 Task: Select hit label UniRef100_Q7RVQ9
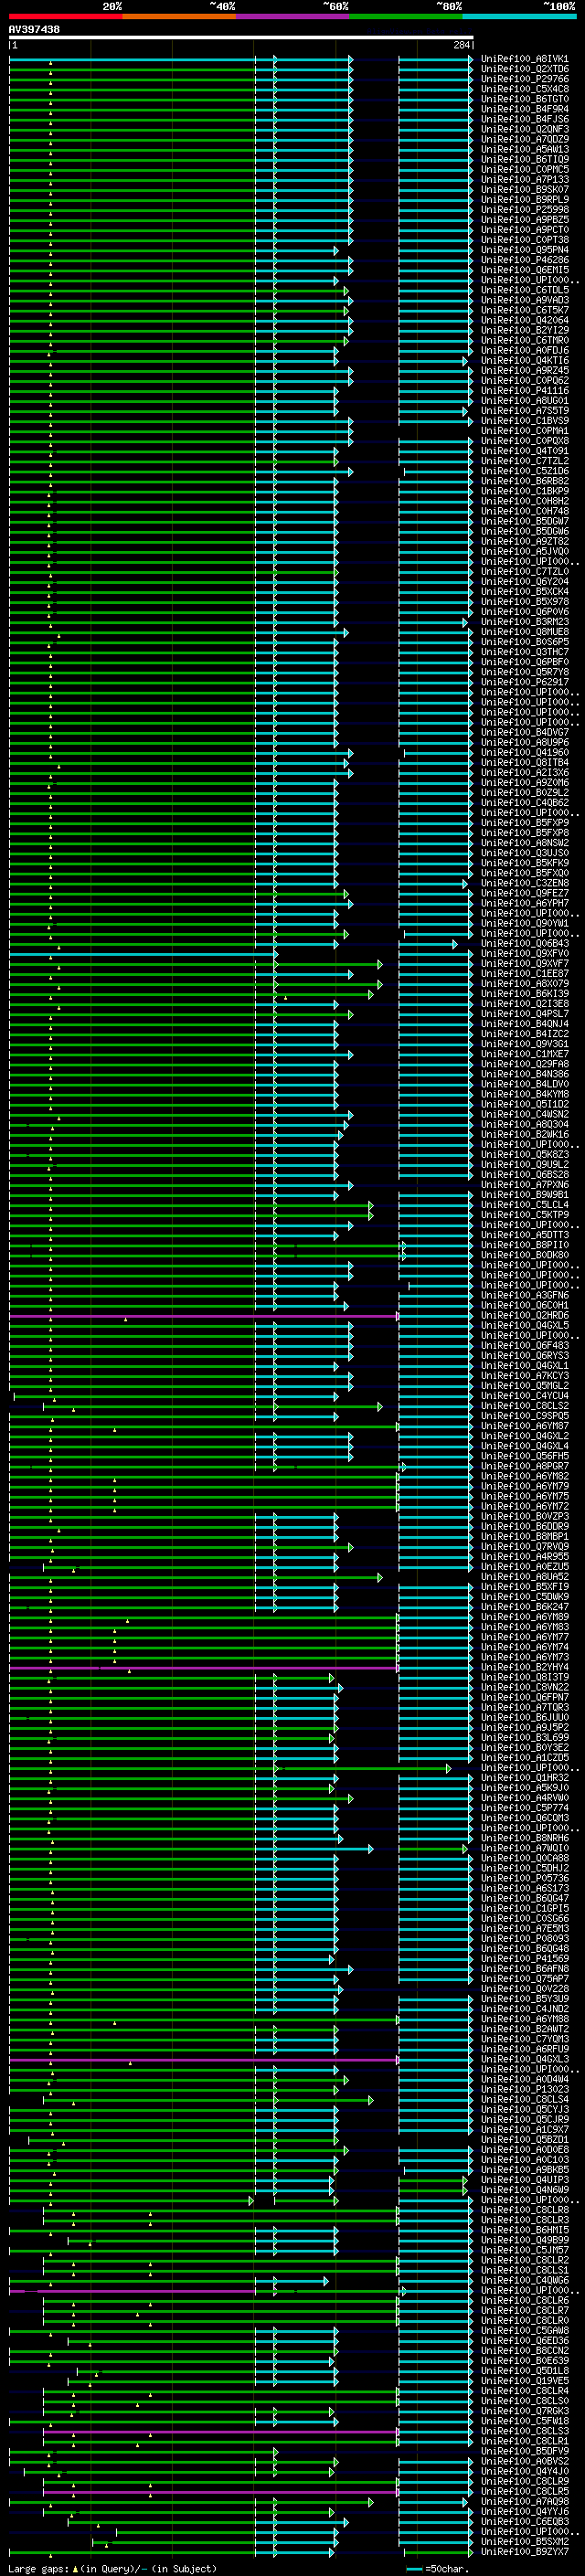(525, 1546)
